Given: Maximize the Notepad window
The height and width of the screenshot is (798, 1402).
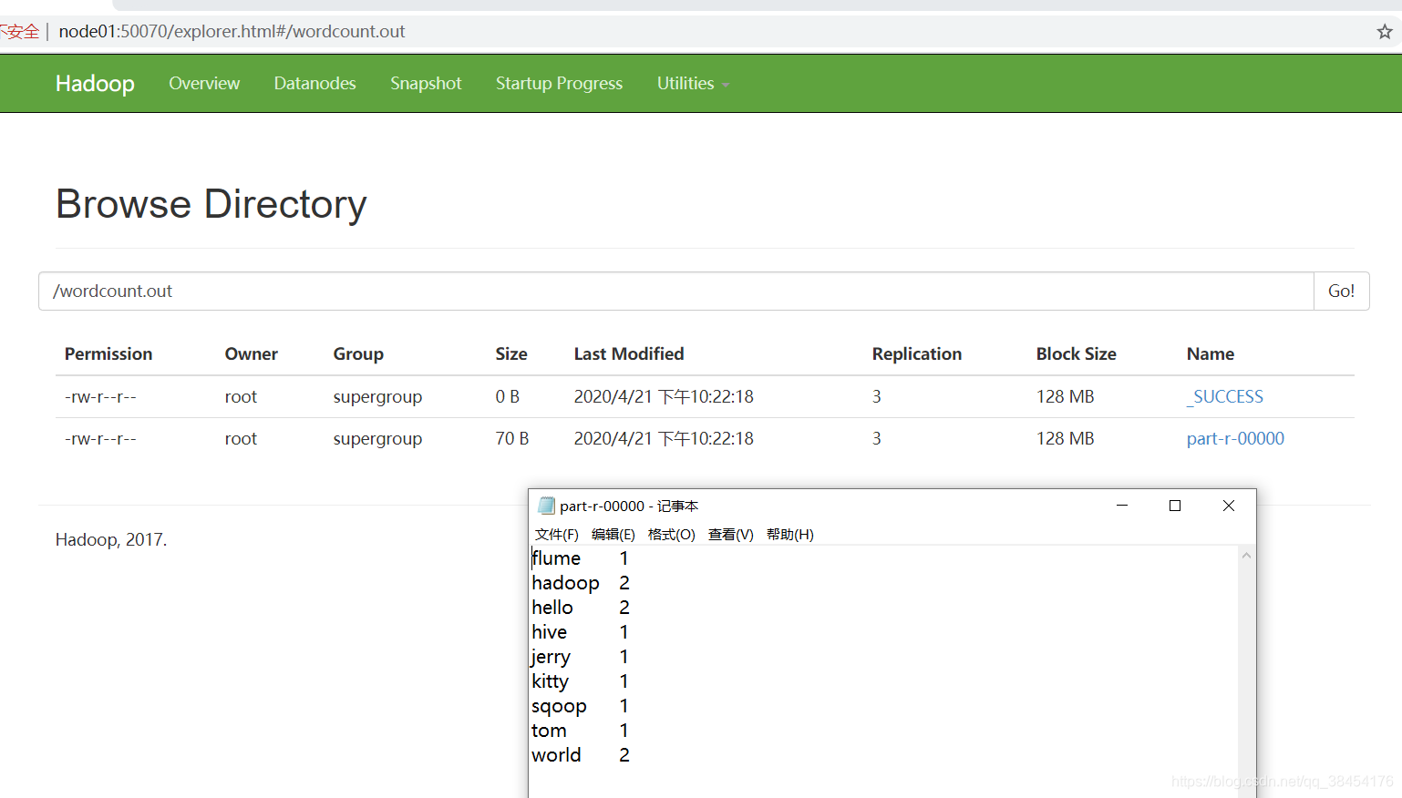Looking at the screenshot, I should (1175, 506).
